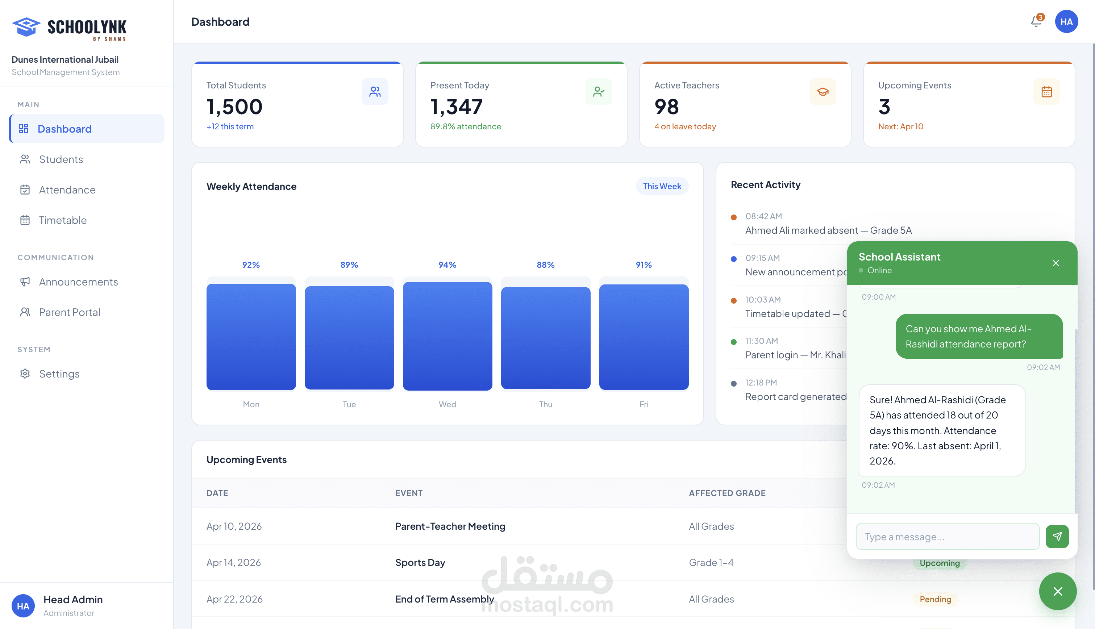Open Settings from the sidebar
1095x629 pixels.
click(59, 374)
